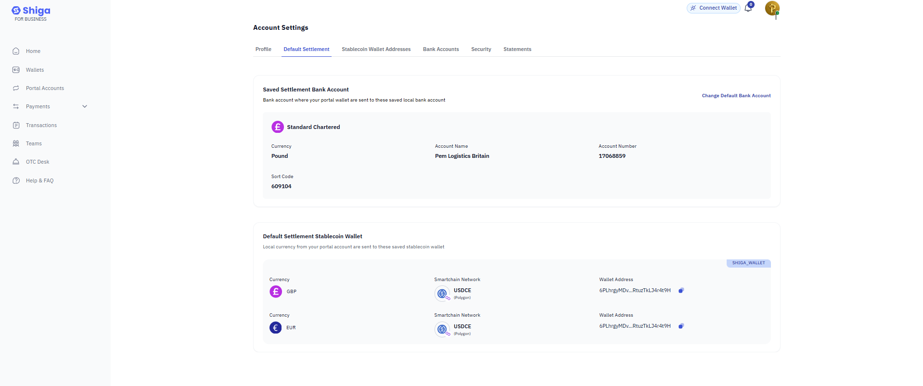The height and width of the screenshot is (386, 923).
Task: Click the USDCE icon in GBP row
Action: [x=442, y=294]
